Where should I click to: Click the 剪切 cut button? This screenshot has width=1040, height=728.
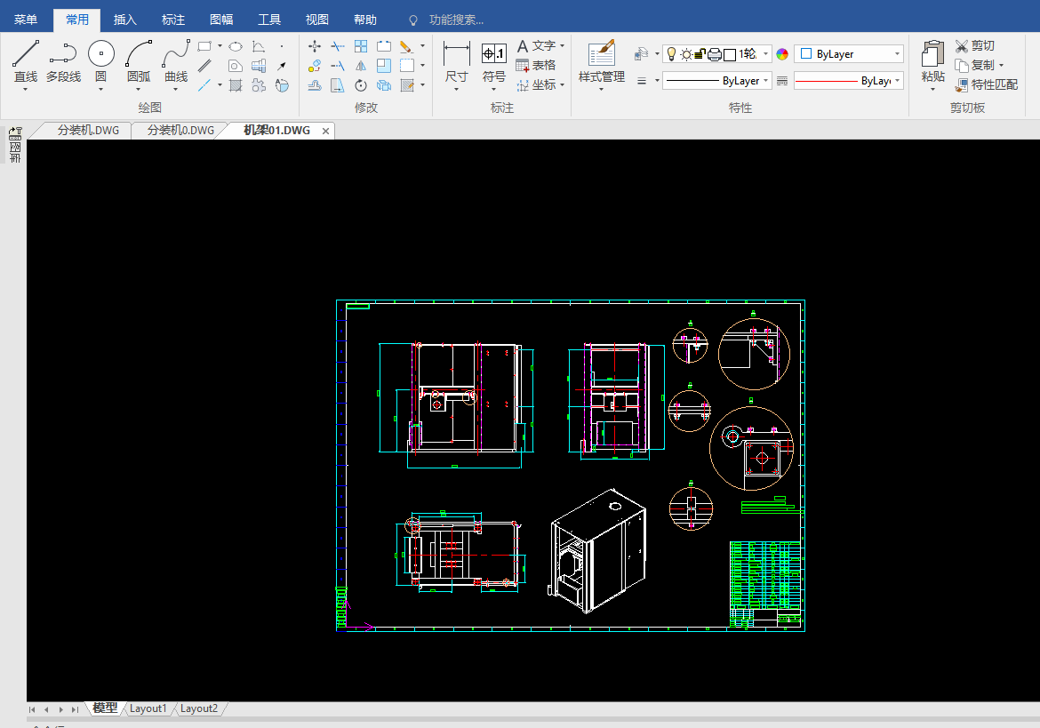pyautogui.click(x=975, y=45)
